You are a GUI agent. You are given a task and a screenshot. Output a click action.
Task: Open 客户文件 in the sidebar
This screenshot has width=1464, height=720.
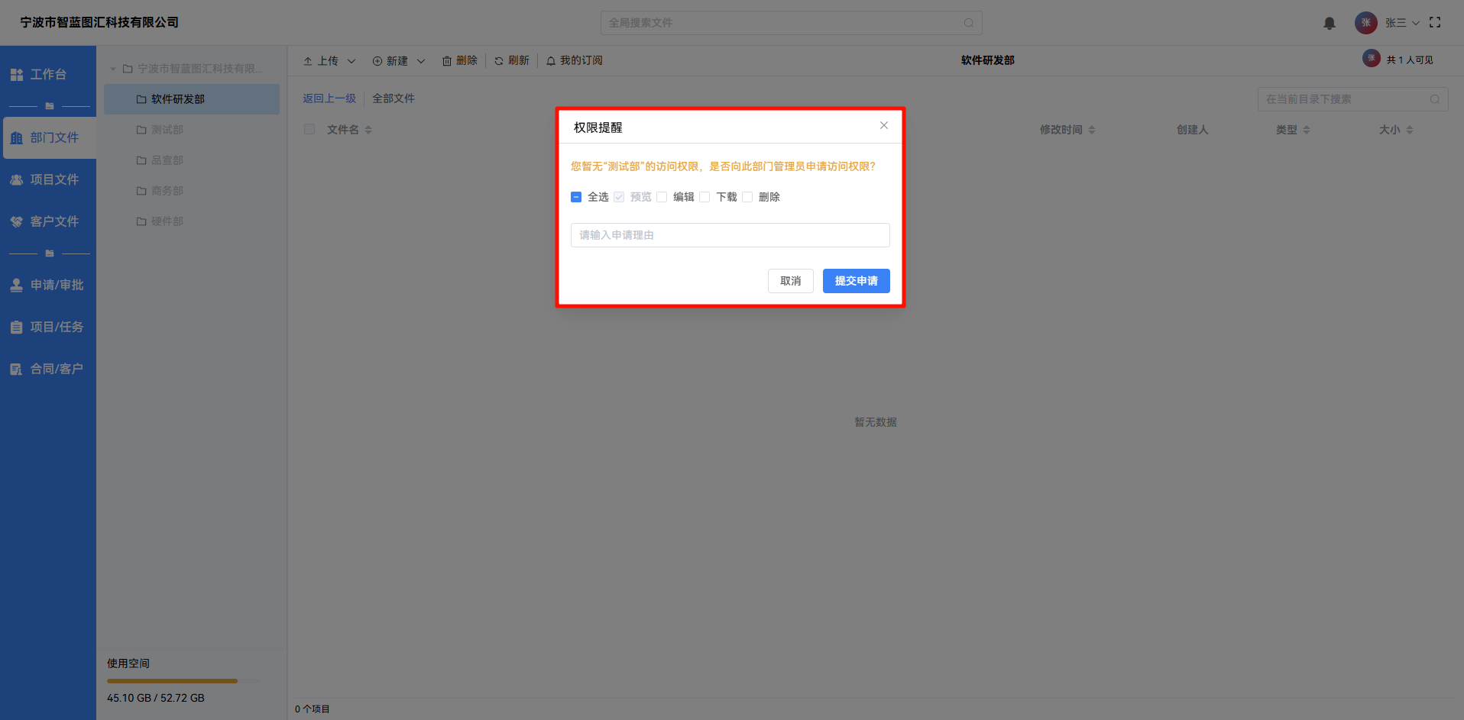pyautogui.click(x=47, y=221)
